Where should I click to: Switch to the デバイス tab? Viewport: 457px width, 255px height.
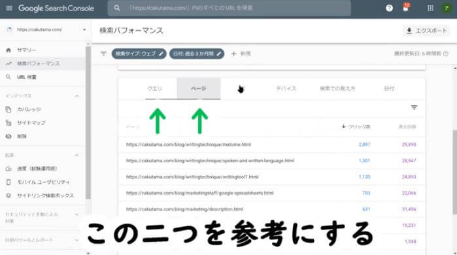click(286, 88)
